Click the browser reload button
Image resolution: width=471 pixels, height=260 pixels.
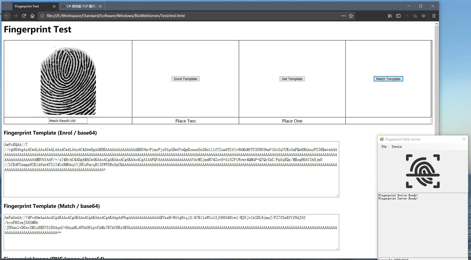[x=24, y=16]
